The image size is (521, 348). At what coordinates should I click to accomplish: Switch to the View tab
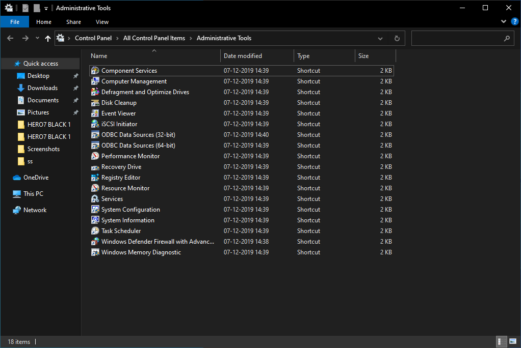point(102,22)
